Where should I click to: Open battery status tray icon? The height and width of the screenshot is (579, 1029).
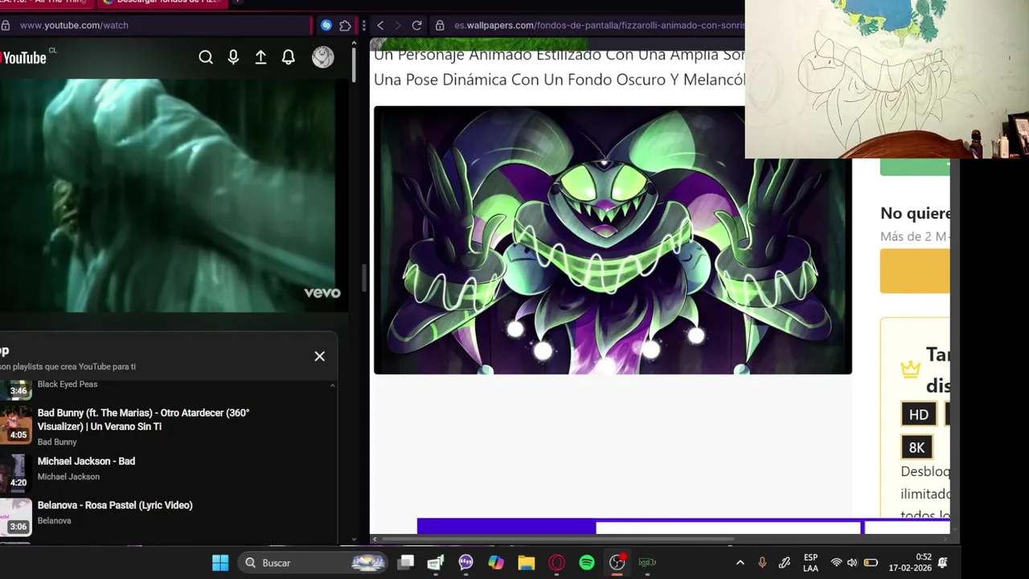coord(871,563)
